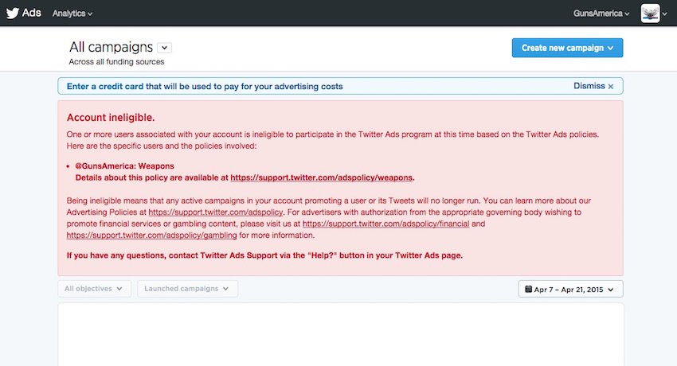Viewport: 677px width, 366px height.
Task: Click the Ads label beside the logo
Action: pyautogui.click(x=32, y=14)
